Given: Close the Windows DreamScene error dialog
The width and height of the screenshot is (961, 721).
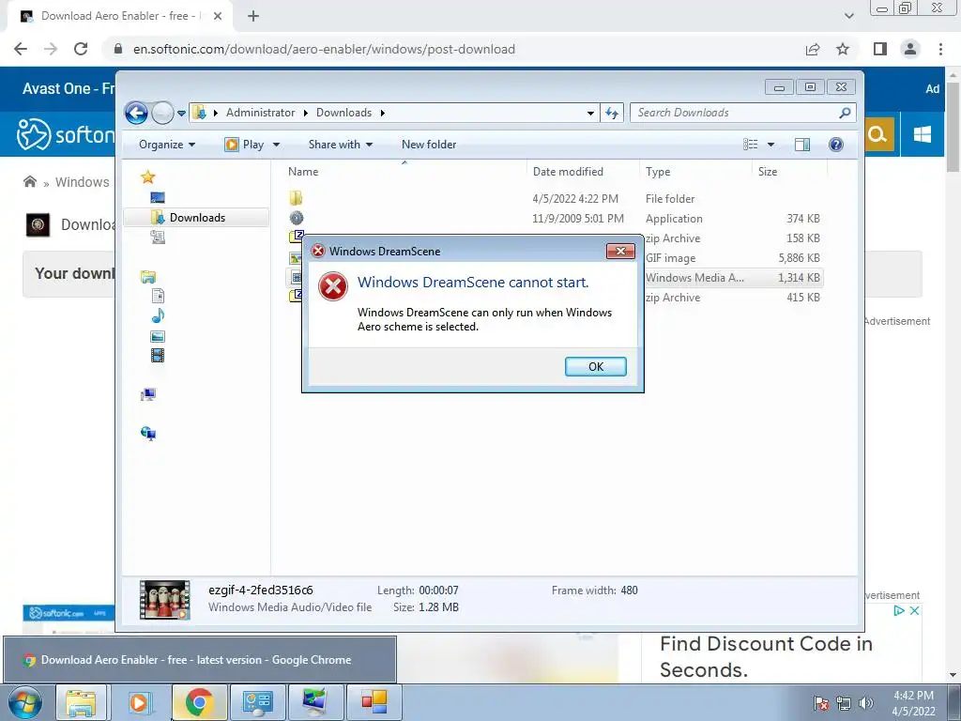Looking at the screenshot, I should click(x=620, y=251).
